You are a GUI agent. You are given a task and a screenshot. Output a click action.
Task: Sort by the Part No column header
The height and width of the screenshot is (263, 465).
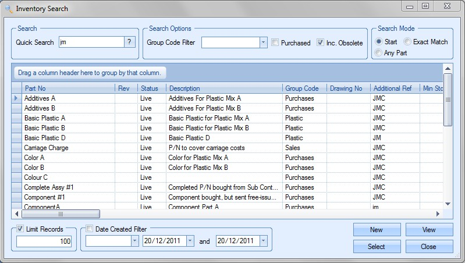pos(68,88)
